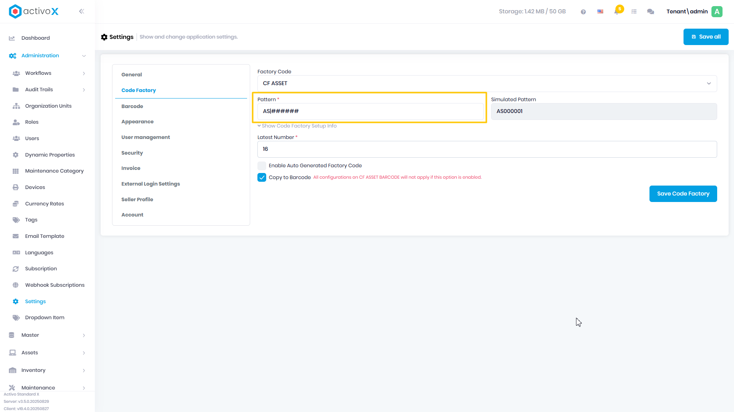This screenshot has height=412, width=734.
Task: Open task list icon in header
Action: pyautogui.click(x=634, y=12)
